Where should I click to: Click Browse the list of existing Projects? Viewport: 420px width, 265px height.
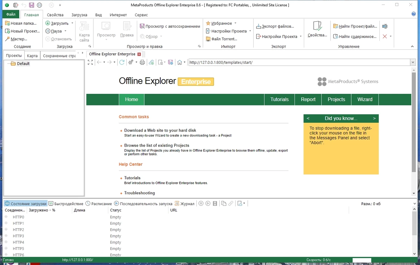(156, 145)
